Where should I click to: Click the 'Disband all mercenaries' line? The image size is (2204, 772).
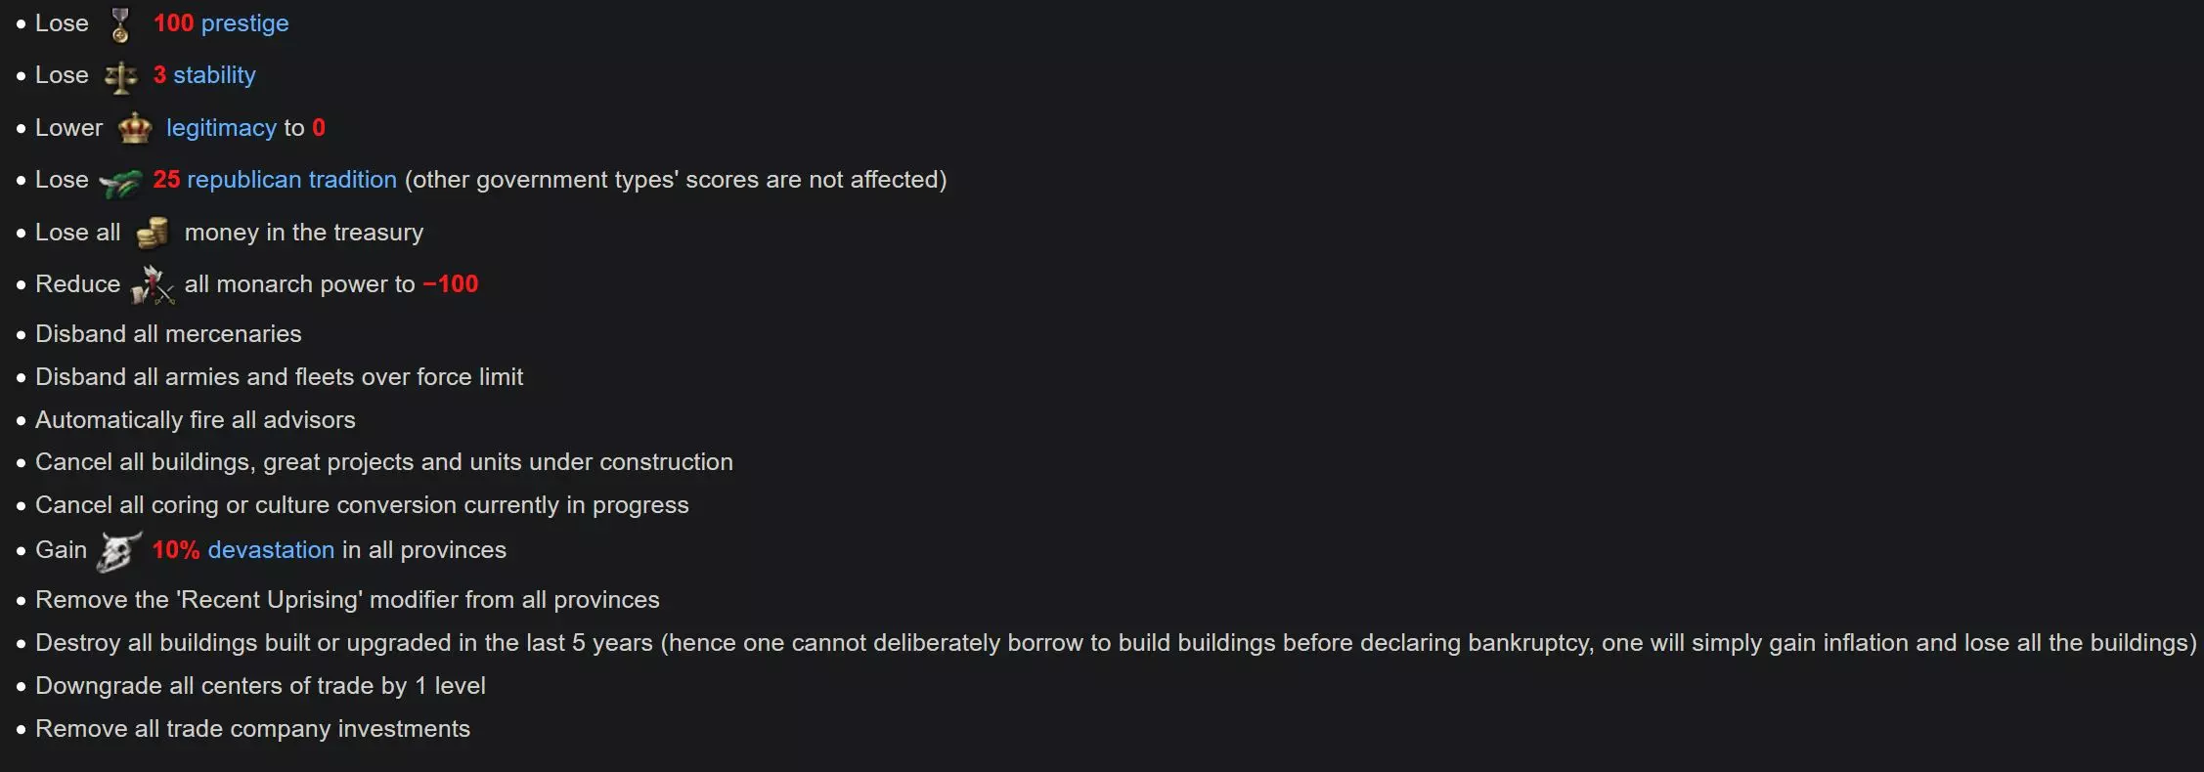(168, 334)
